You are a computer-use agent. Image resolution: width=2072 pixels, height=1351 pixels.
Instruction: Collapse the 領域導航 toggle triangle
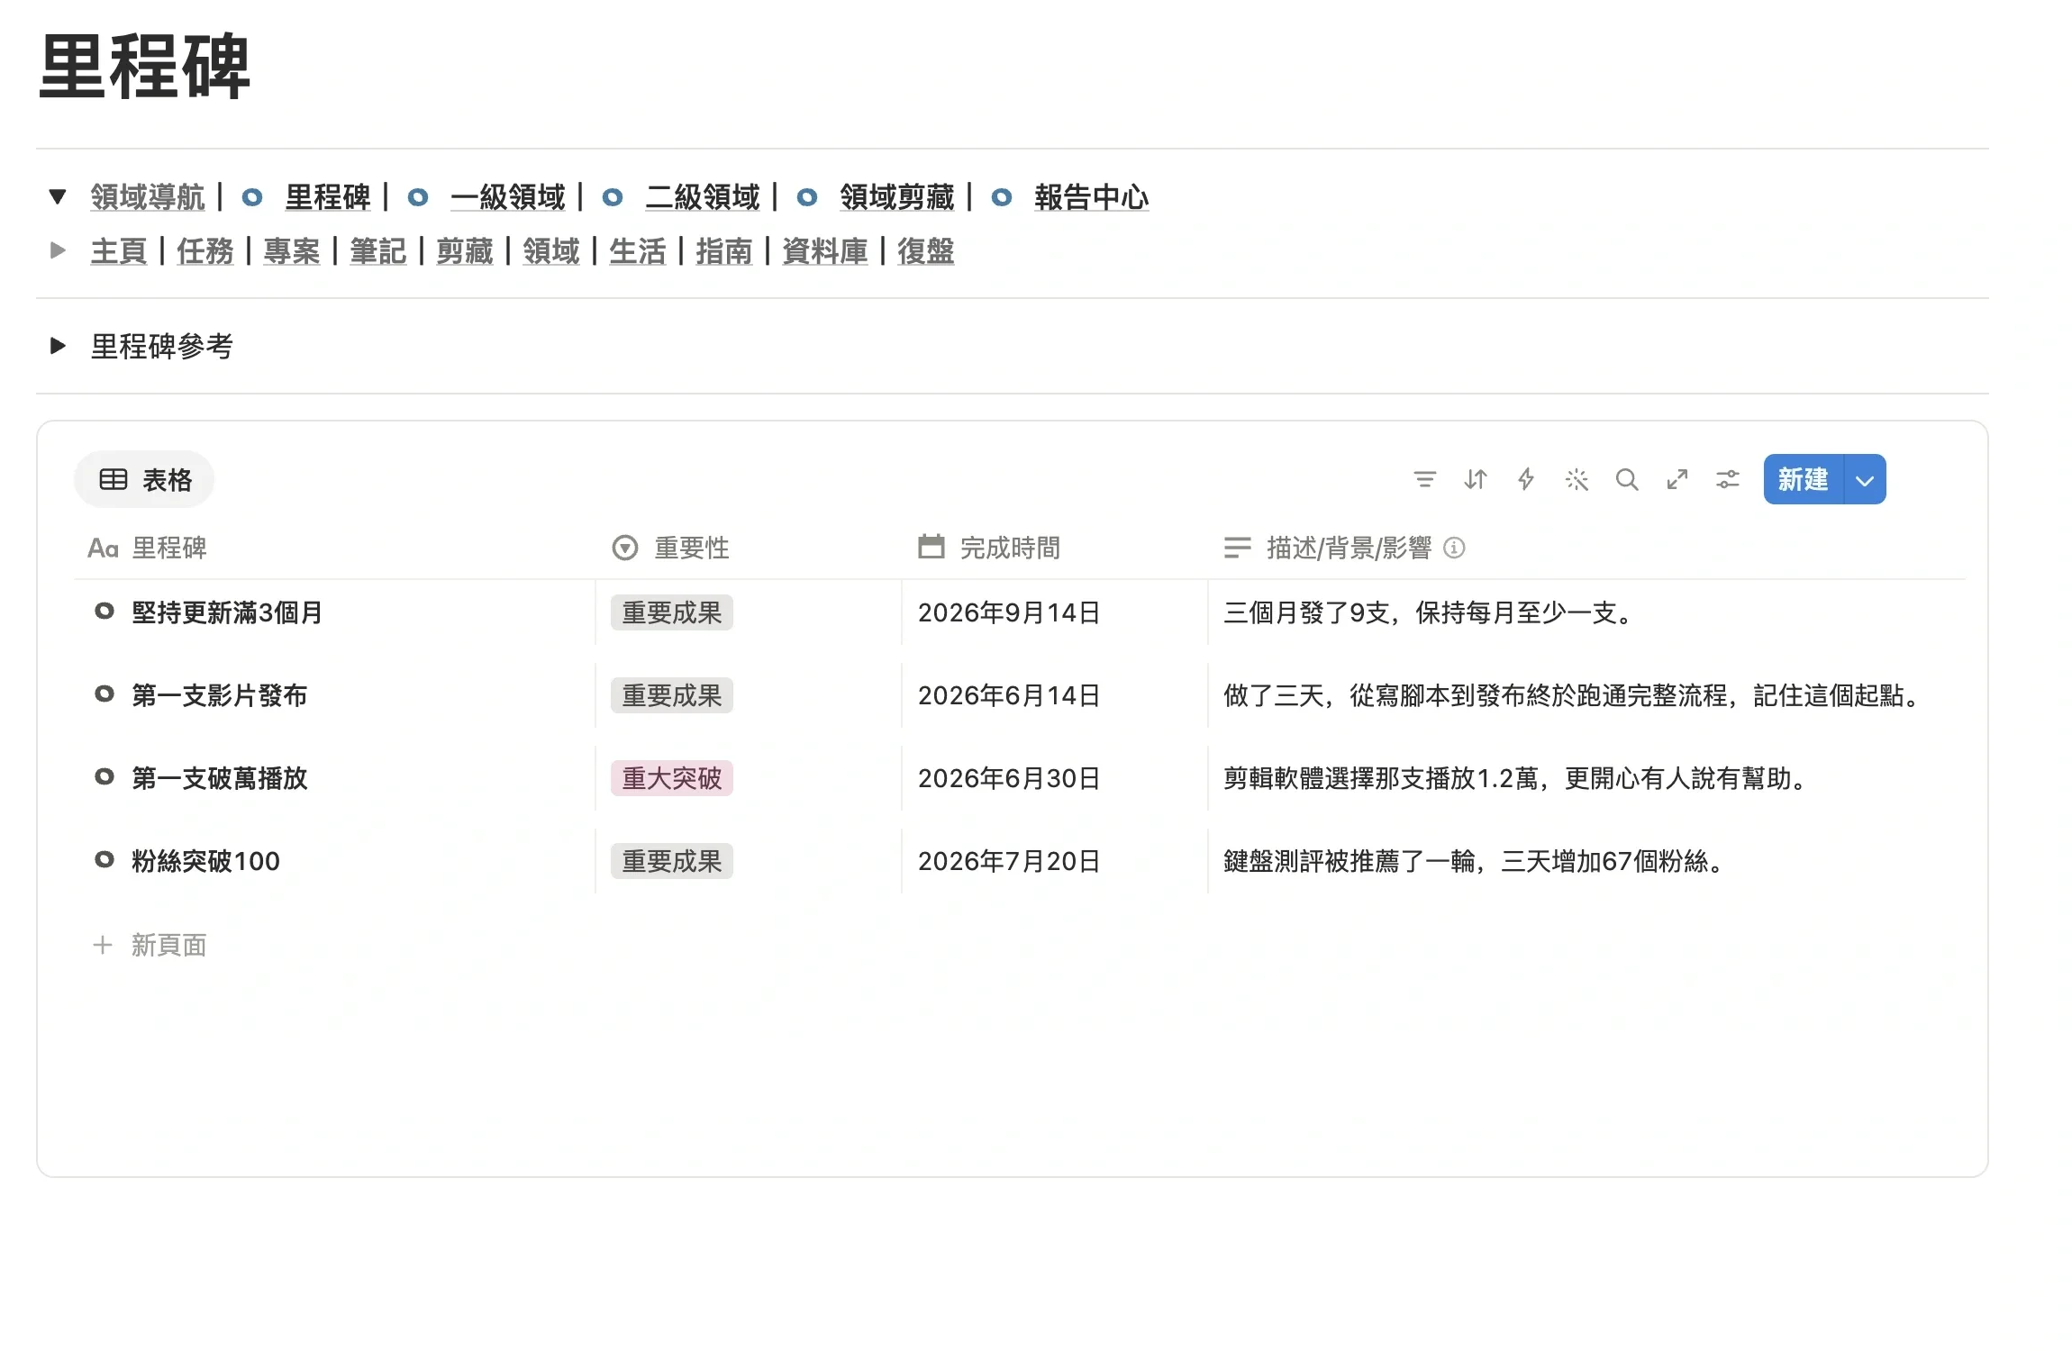(x=58, y=196)
